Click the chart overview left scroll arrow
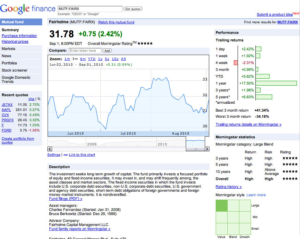 [x=50, y=149]
